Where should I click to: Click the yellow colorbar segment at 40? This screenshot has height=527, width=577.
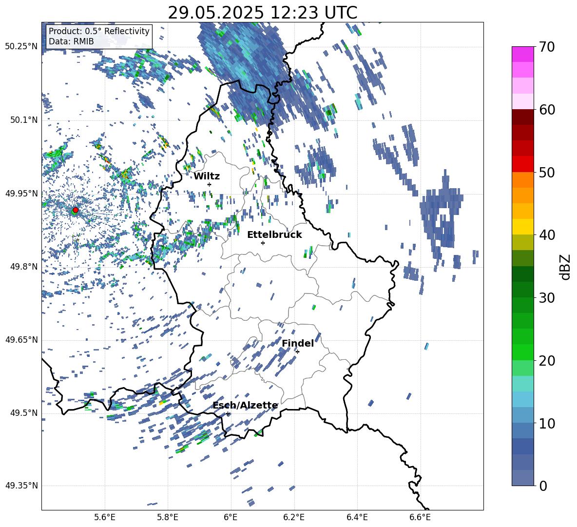(x=522, y=227)
